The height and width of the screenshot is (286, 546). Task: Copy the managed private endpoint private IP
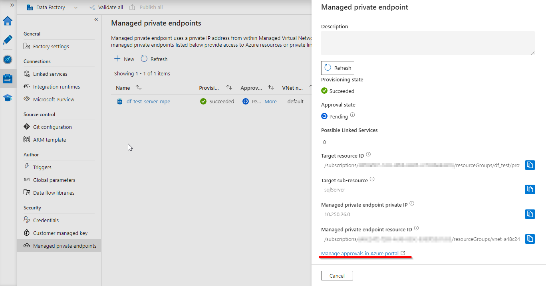[x=530, y=214]
